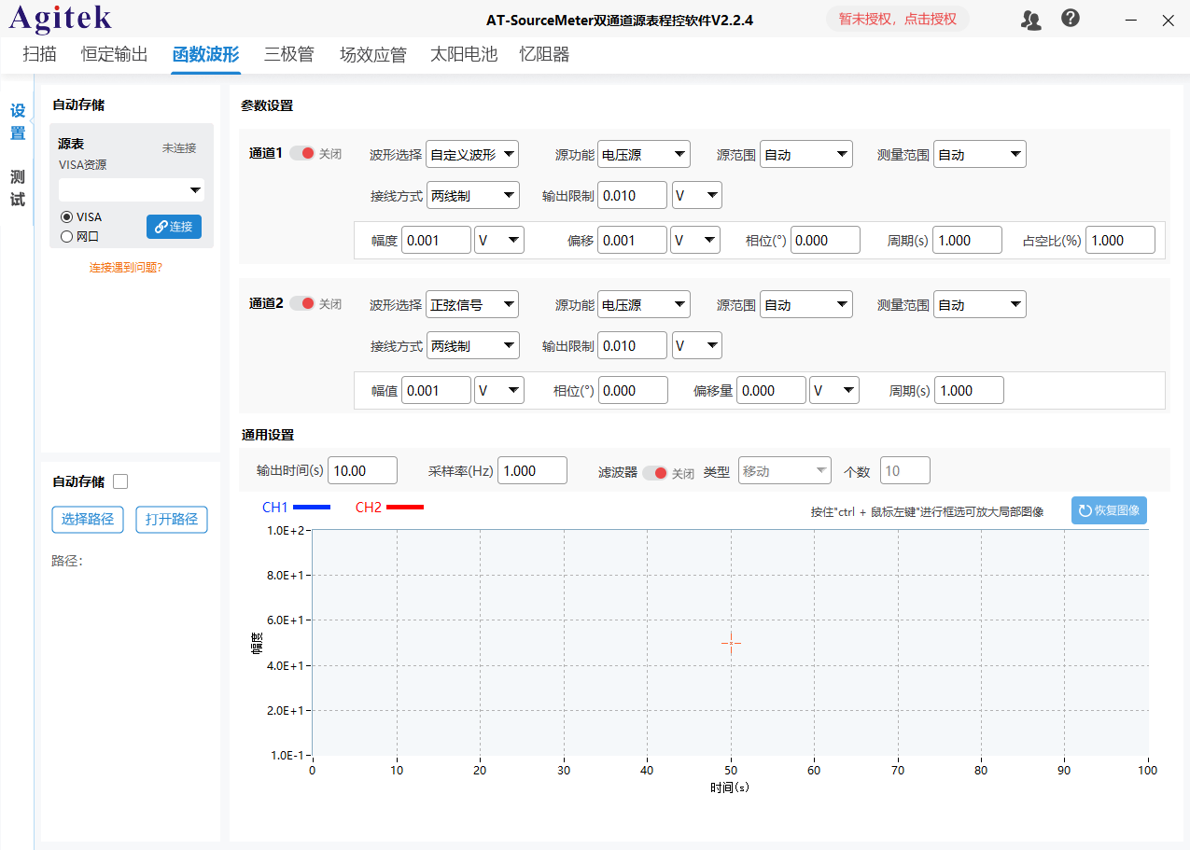Click 通道2 偏移量 input field

[x=771, y=391]
